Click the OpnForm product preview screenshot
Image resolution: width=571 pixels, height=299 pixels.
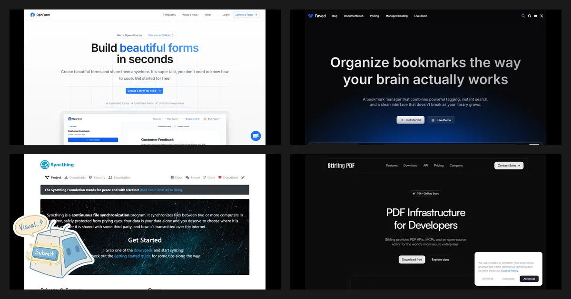(x=145, y=128)
